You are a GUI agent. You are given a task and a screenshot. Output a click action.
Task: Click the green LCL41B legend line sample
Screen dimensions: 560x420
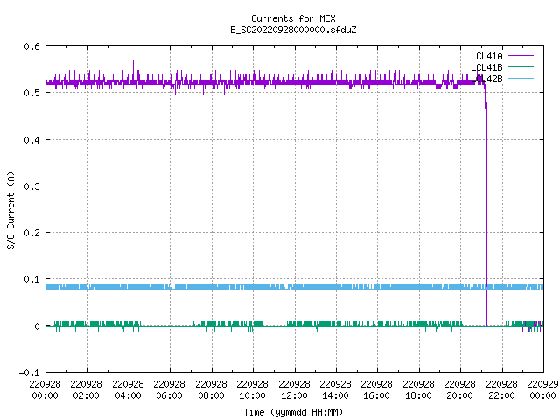point(521,66)
